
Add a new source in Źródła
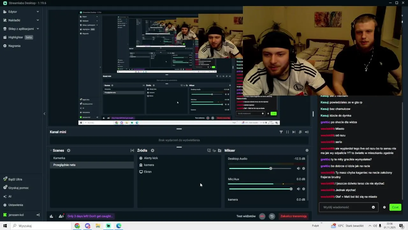152,150
